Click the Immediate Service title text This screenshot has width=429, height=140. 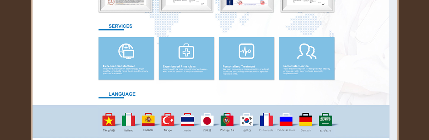pyautogui.click(x=296, y=66)
